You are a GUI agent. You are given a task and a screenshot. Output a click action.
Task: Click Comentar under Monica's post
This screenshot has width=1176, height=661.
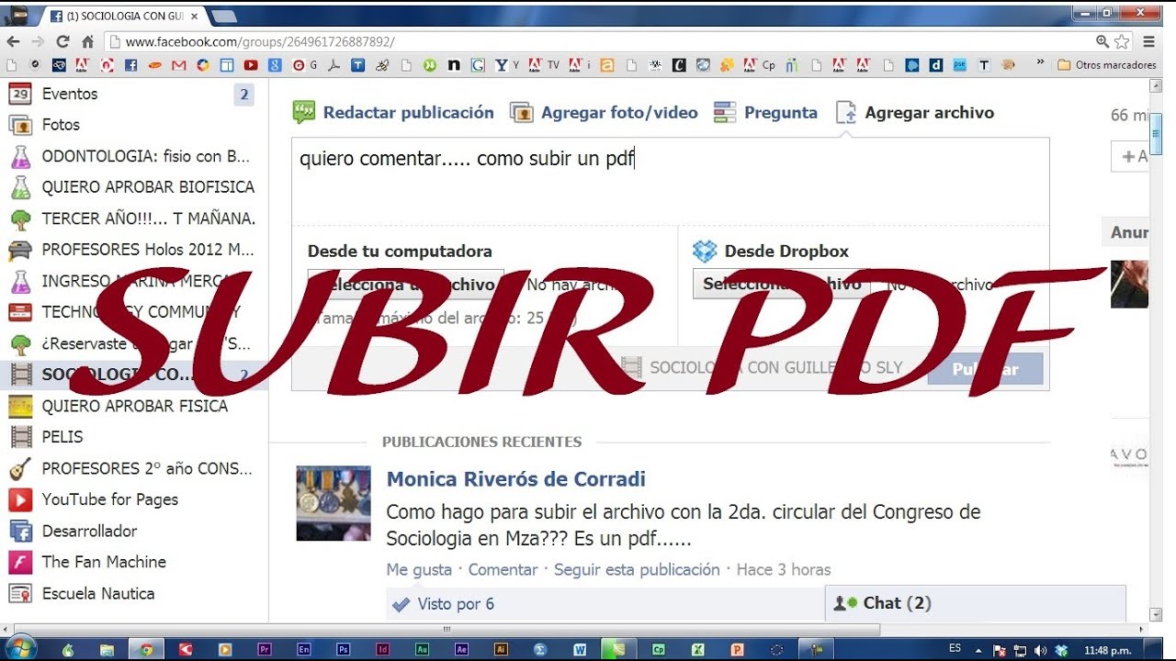pos(503,570)
